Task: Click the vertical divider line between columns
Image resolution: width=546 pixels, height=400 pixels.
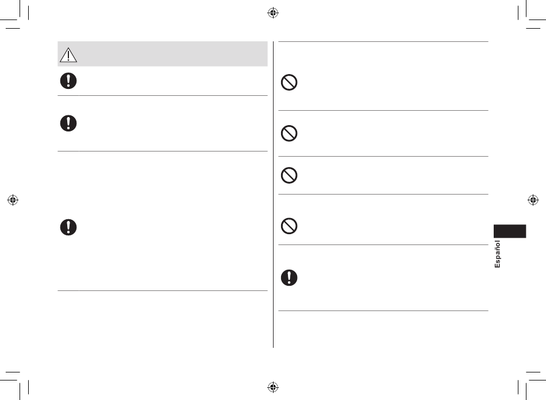Action: [274, 195]
